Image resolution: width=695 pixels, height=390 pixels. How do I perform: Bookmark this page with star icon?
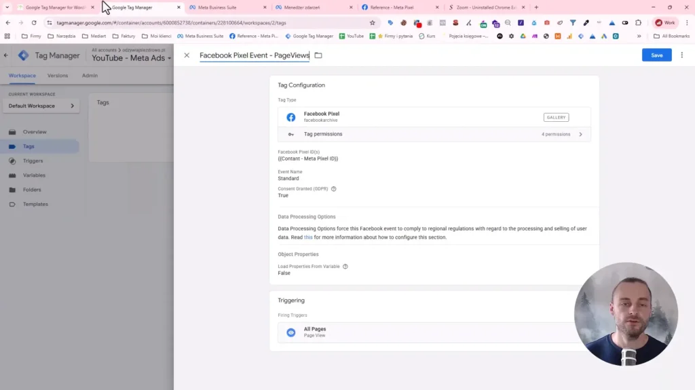pyautogui.click(x=373, y=22)
